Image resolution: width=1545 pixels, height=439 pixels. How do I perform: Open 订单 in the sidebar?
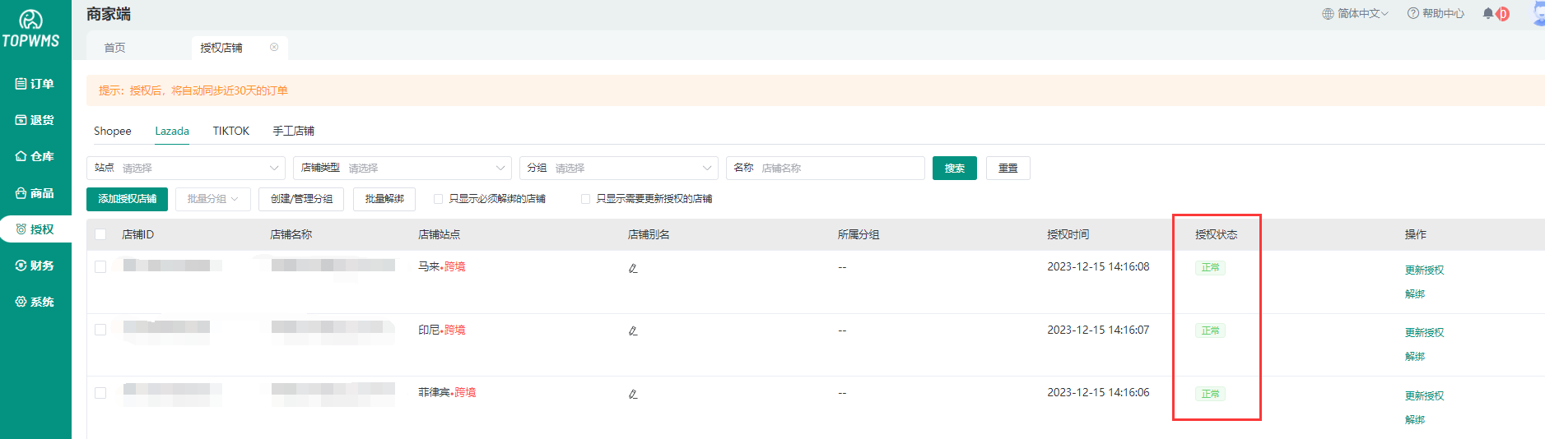click(x=35, y=84)
